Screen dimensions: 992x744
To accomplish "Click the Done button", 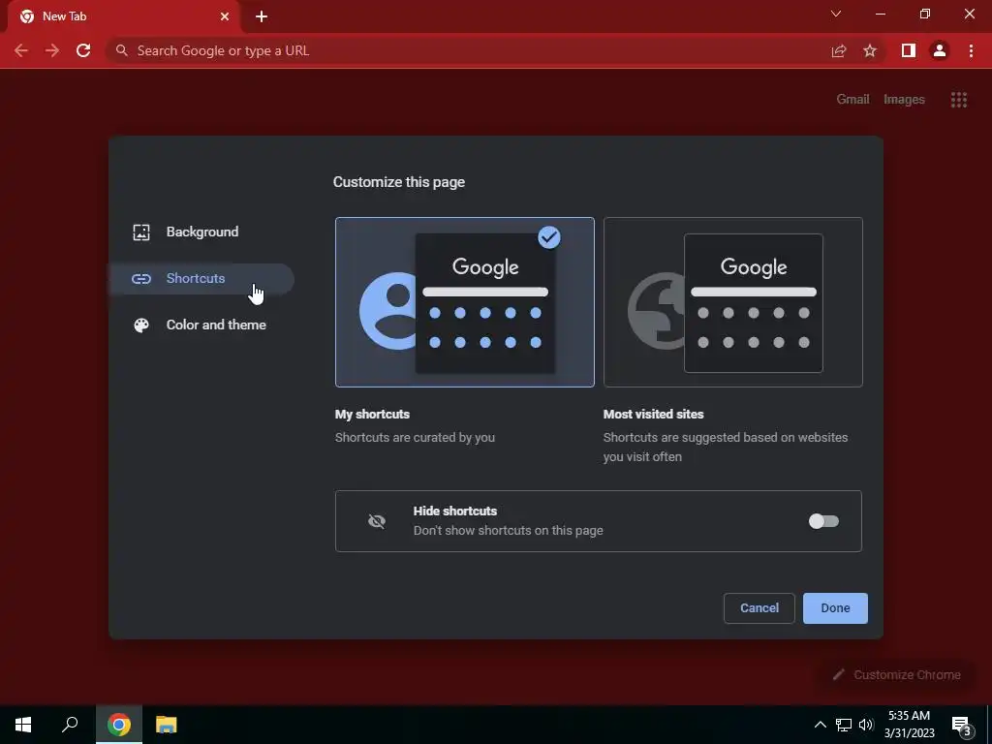I will click(835, 608).
